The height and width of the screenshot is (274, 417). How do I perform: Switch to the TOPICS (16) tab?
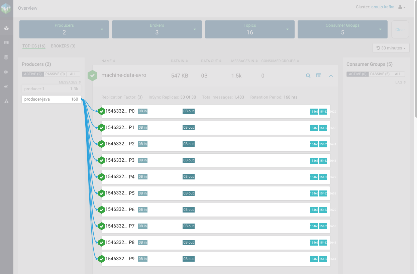pos(34,46)
